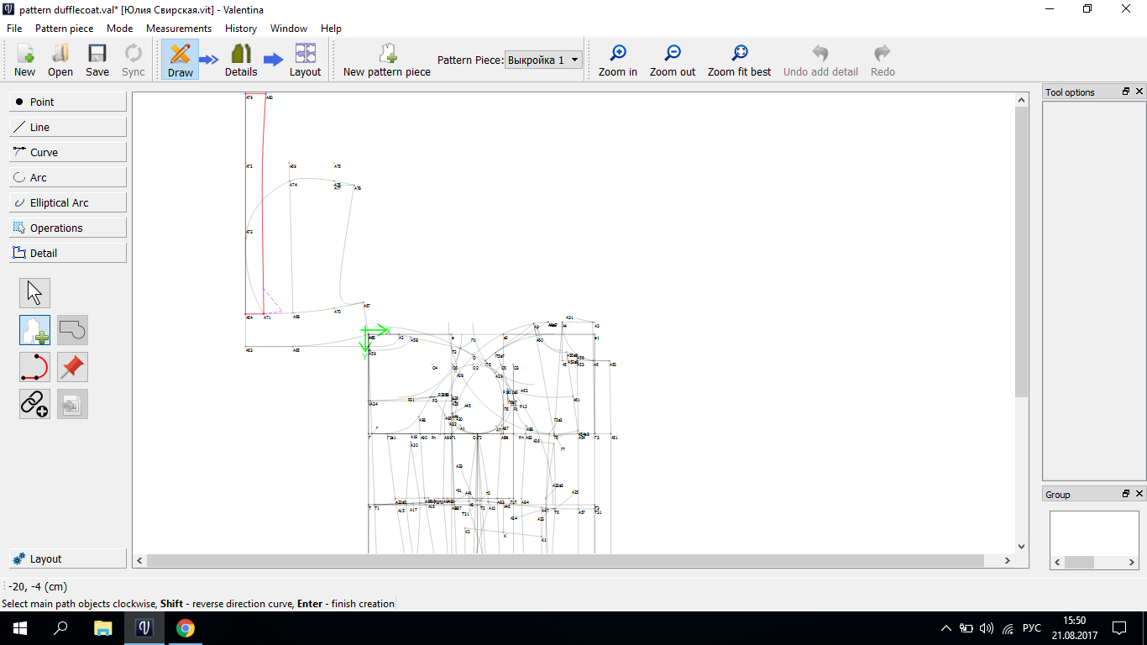The height and width of the screenshot is (645, 1147).
Task: Open the History menu
Action: pyautogui.click(x=241, y=28)
